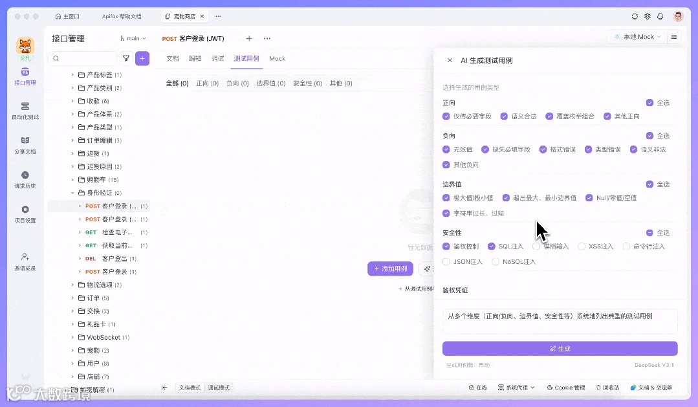Check the NoSQL注入 checkbox
This screenshot has height=407, width=698.
tap(495, 262)
